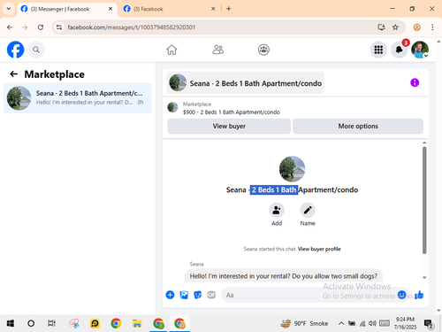Image resolution: width=442 pixels, height=332 pixels.
Task: Click the pencil Name edit icon
Action: (x=308, y=210)
